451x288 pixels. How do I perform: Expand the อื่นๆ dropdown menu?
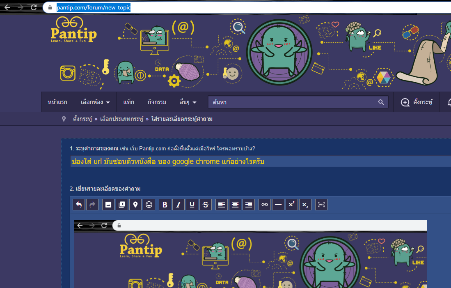pos(188,102)
